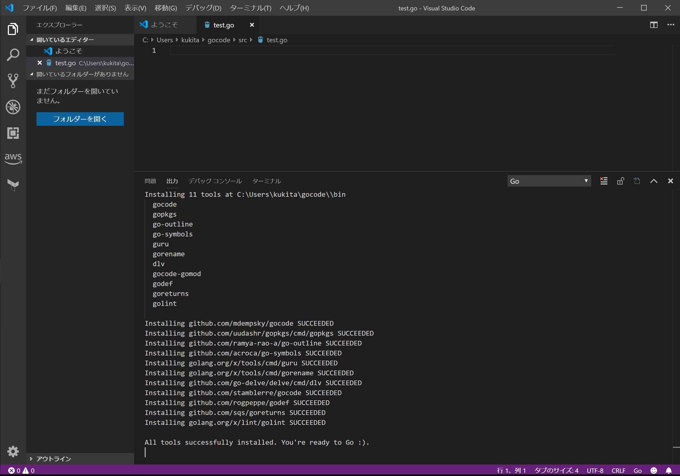Switch to the デバッグ コンソール tab

215,181
